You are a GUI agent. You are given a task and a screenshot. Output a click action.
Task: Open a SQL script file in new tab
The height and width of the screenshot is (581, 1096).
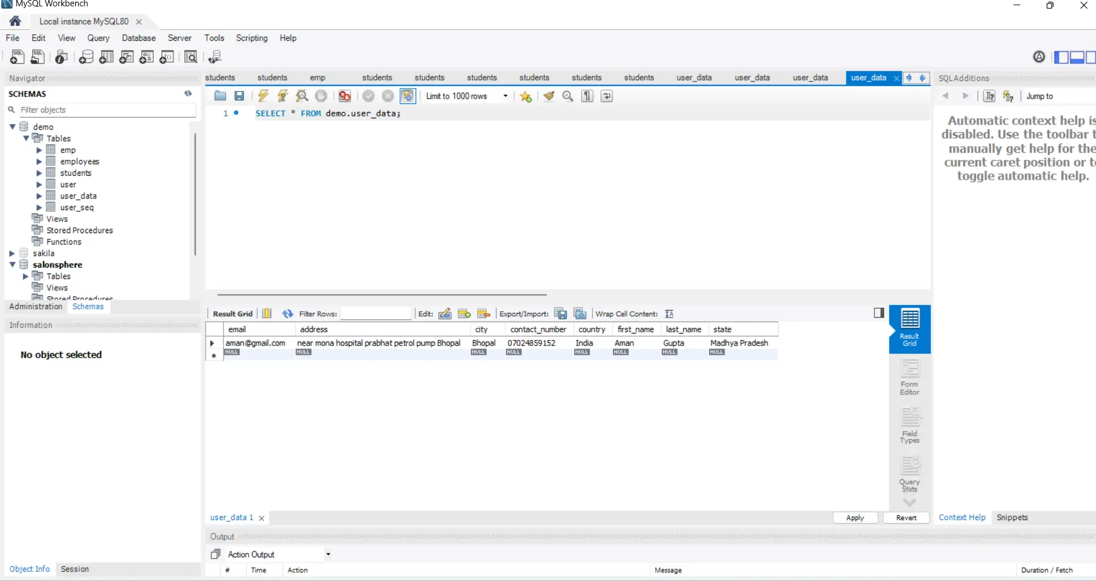click(37, 57)
